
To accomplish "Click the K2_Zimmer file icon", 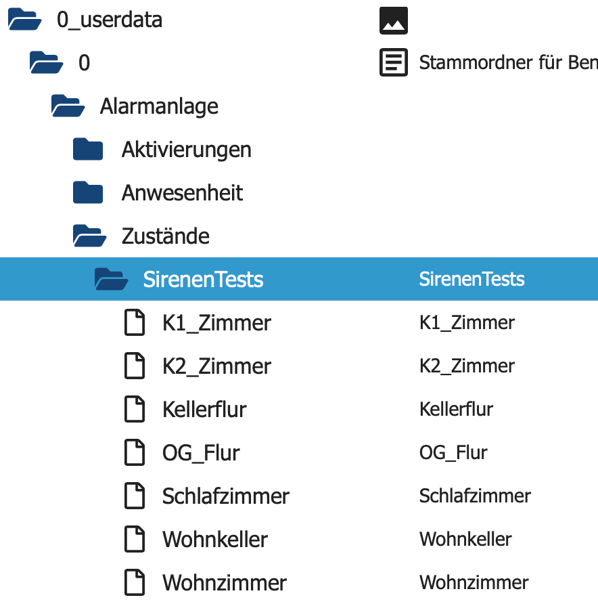I will pyautogui.click(x=135, y=366).
